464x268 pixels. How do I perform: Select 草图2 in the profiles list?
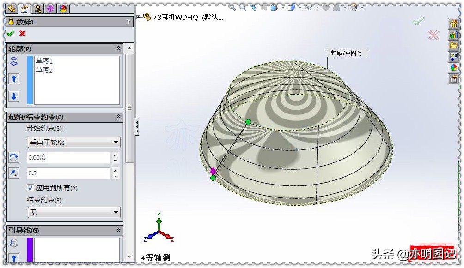click(44, 70)
